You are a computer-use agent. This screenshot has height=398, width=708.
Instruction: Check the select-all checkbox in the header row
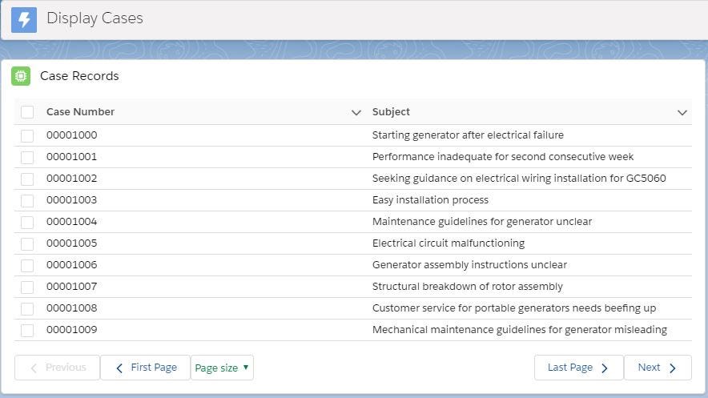pyautogui.click(x=27, y=112)
